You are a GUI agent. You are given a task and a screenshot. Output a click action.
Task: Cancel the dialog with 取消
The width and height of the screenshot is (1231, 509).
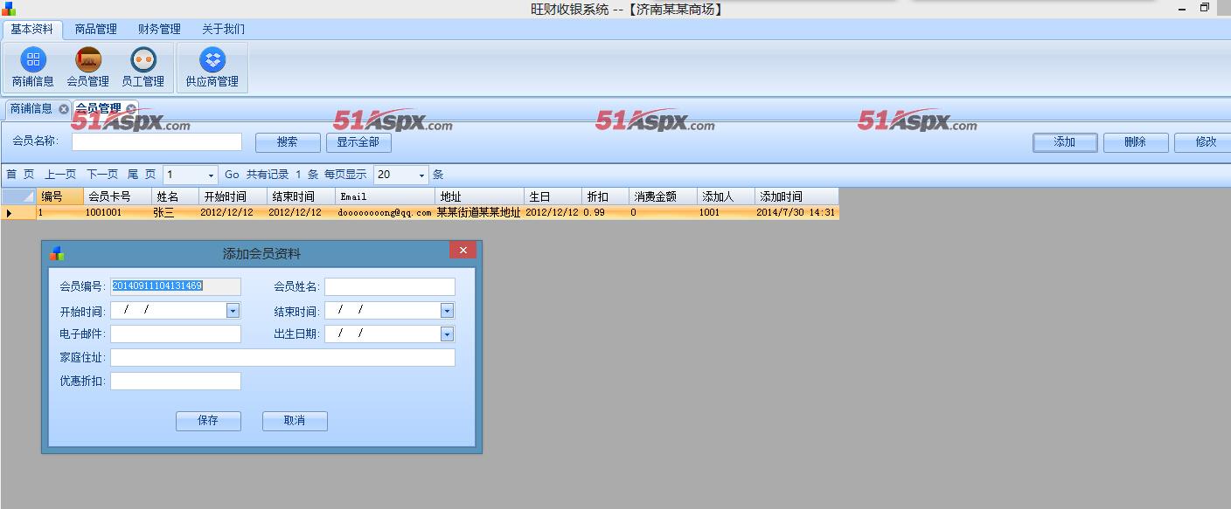(295, 421)
